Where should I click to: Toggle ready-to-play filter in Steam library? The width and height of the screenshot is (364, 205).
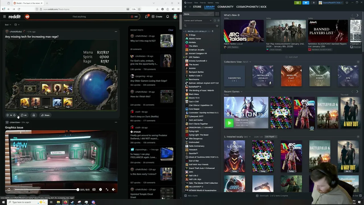(218, 20)
